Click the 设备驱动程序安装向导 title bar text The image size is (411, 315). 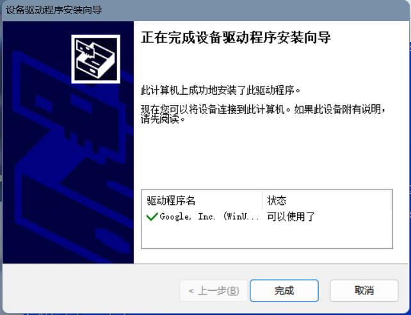coord(54,10)
